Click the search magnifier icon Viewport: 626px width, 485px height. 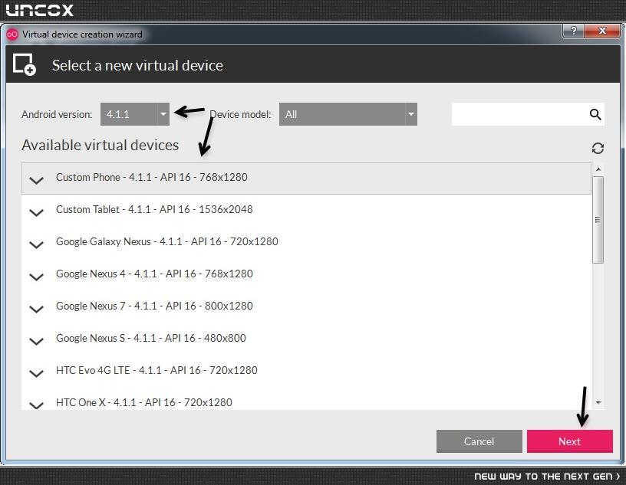coord(595,114)
